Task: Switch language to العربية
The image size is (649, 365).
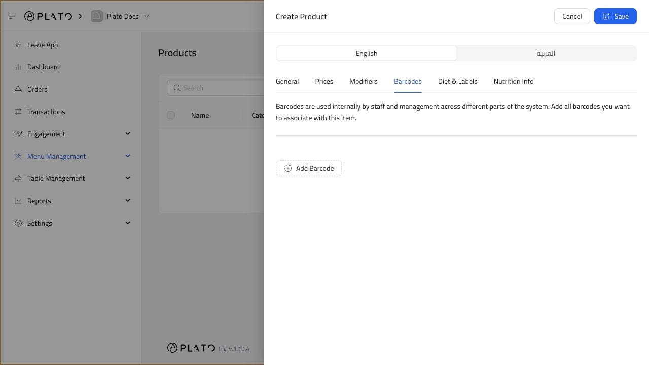Action: click(546, 53)
